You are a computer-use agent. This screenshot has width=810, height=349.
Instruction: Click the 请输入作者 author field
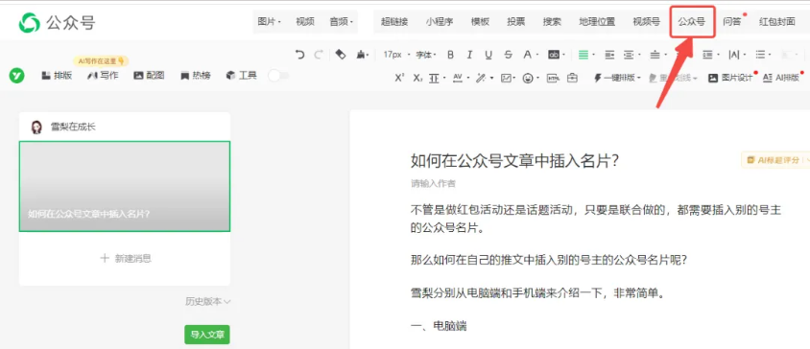(433, 183)
